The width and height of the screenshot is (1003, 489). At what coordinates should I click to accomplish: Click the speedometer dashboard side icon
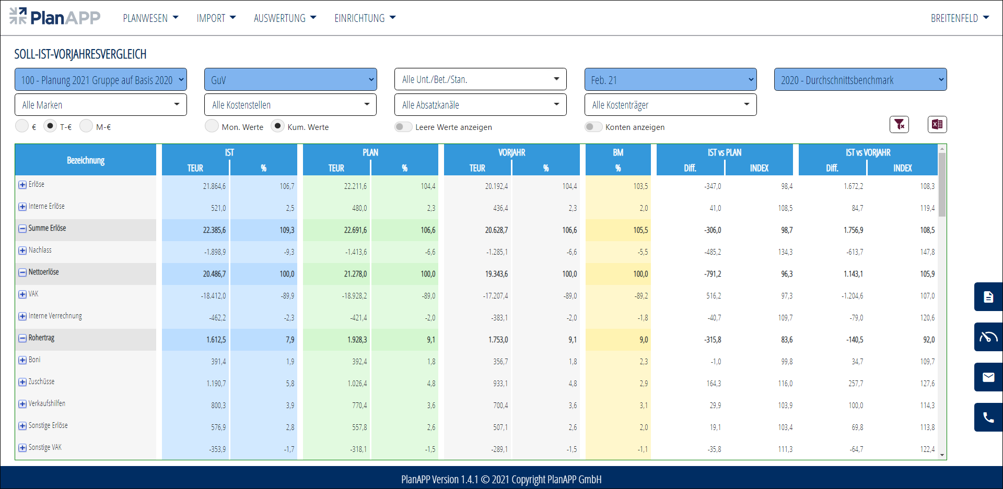click(988, 337)
